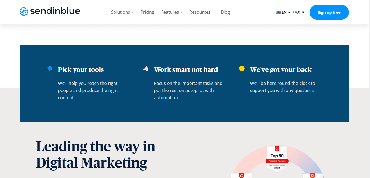Click the G2 logo on the Top 50 badge
The height and width of the screenshot is (178, 370).
[277, 149]
